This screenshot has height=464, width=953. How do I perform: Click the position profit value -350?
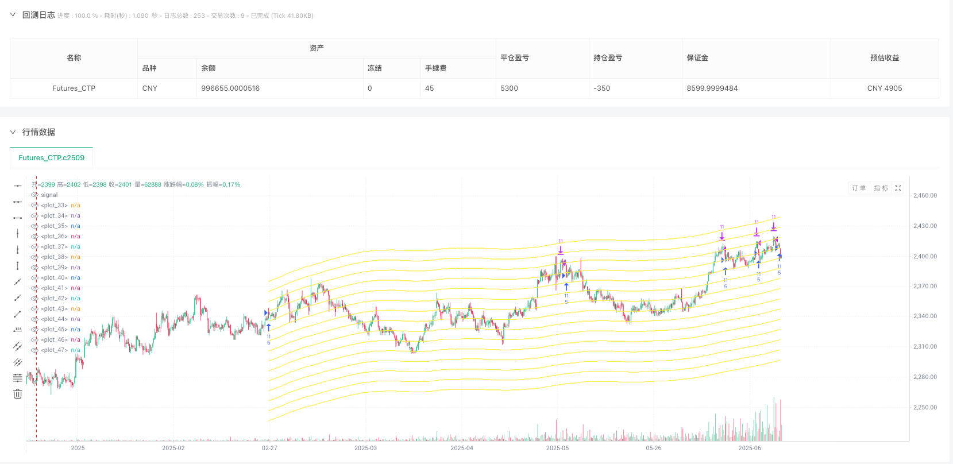point(601,88)
